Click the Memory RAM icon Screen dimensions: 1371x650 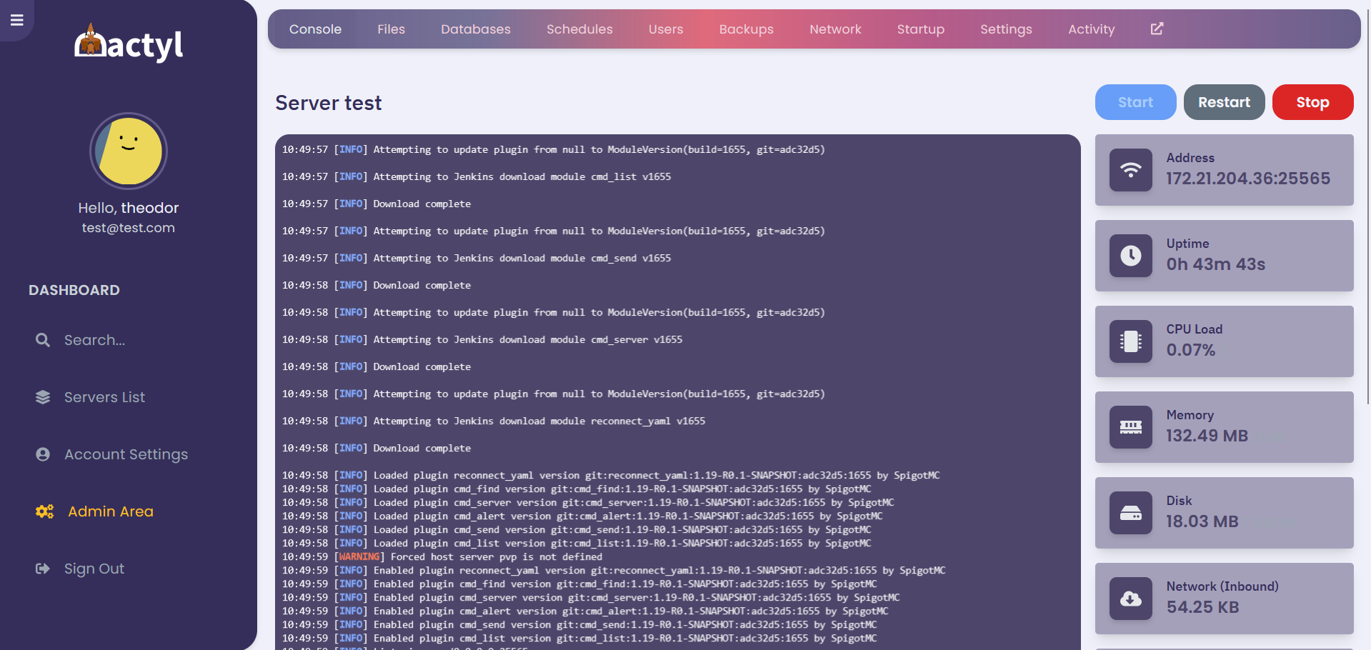click(x=1130, y=427)
